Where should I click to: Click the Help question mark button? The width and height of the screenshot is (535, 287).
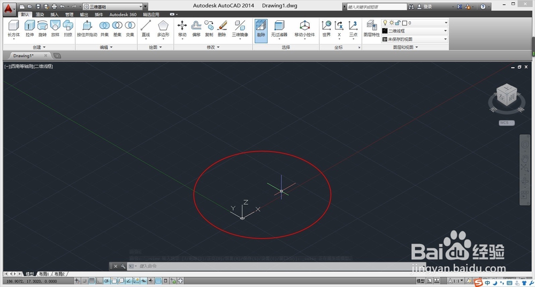pos(483,6)
